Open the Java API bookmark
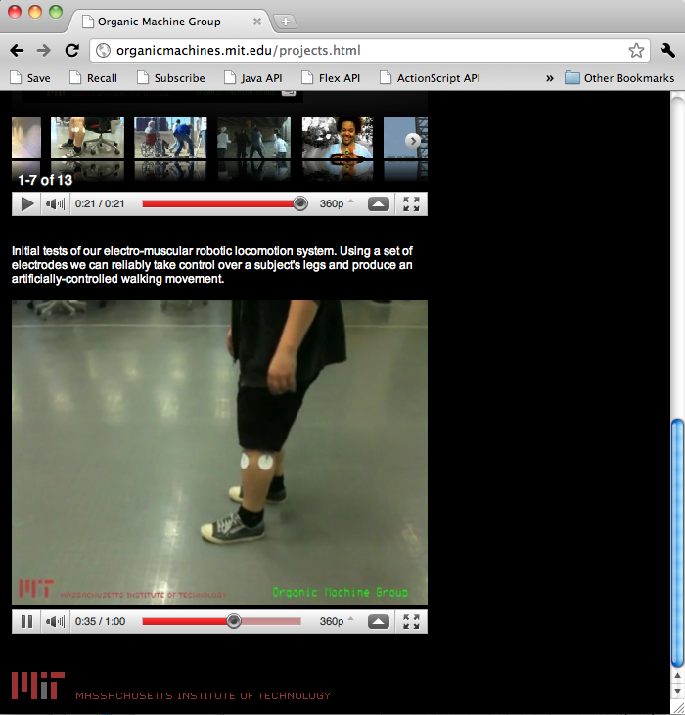 (x=253, y=78)
